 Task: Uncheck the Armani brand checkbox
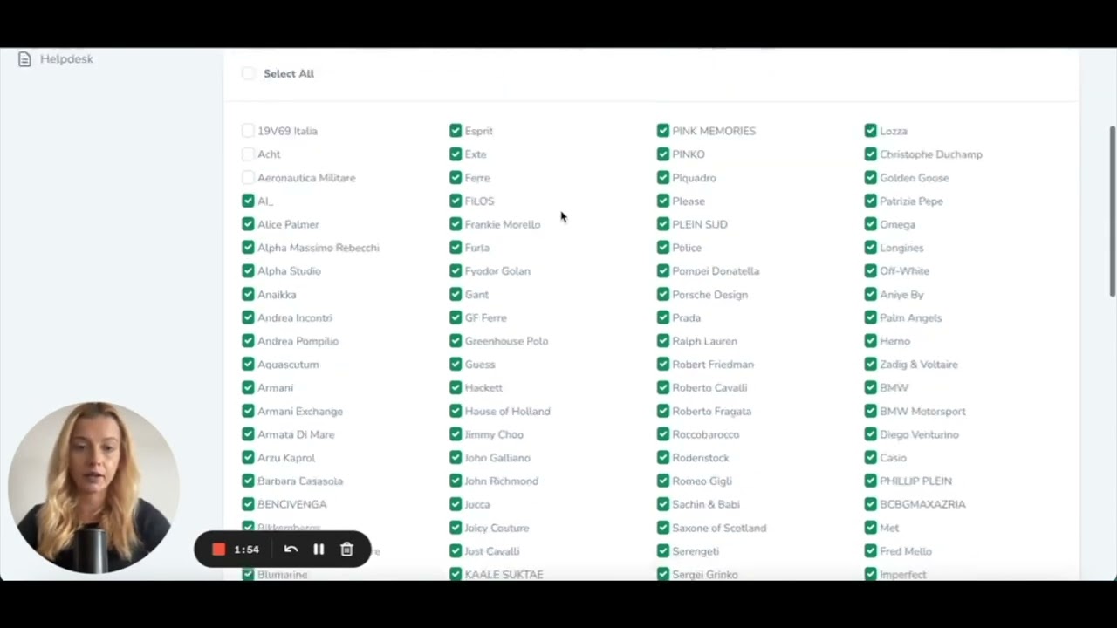click(248, 387)
